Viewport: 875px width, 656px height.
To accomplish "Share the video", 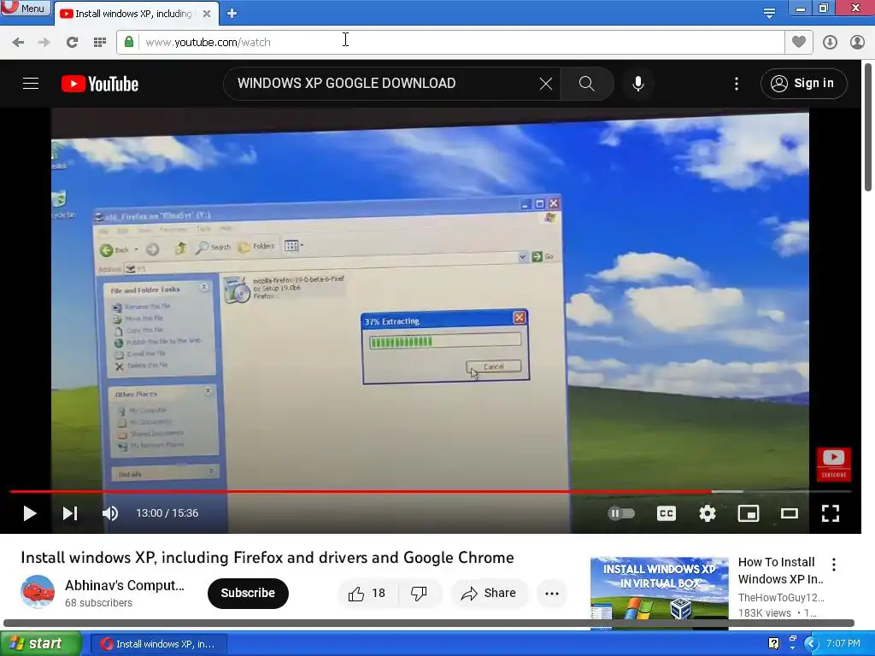I will 488,593.
